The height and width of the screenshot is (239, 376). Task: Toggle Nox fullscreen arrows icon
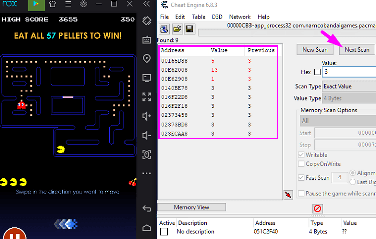147,97
